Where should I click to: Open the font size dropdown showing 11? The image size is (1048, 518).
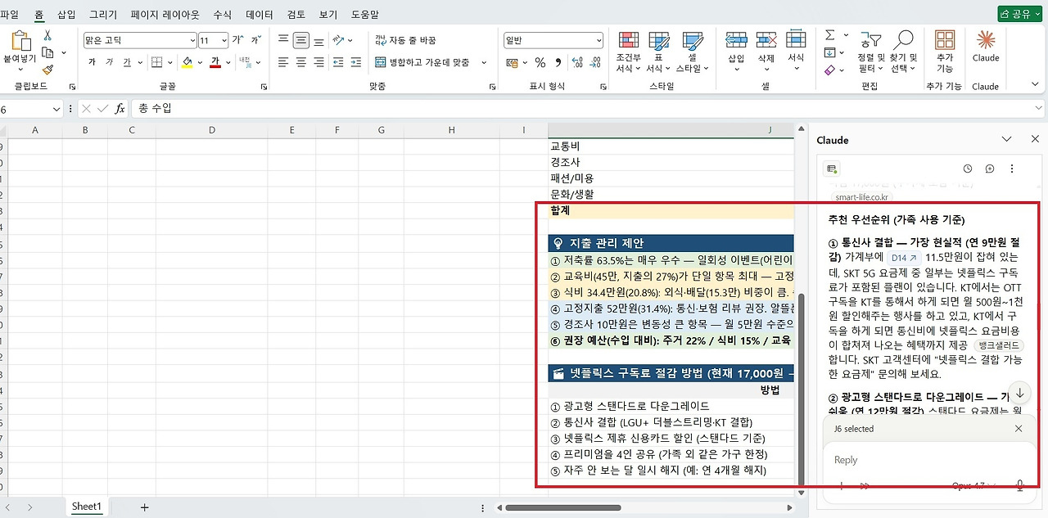click(224, 40)
